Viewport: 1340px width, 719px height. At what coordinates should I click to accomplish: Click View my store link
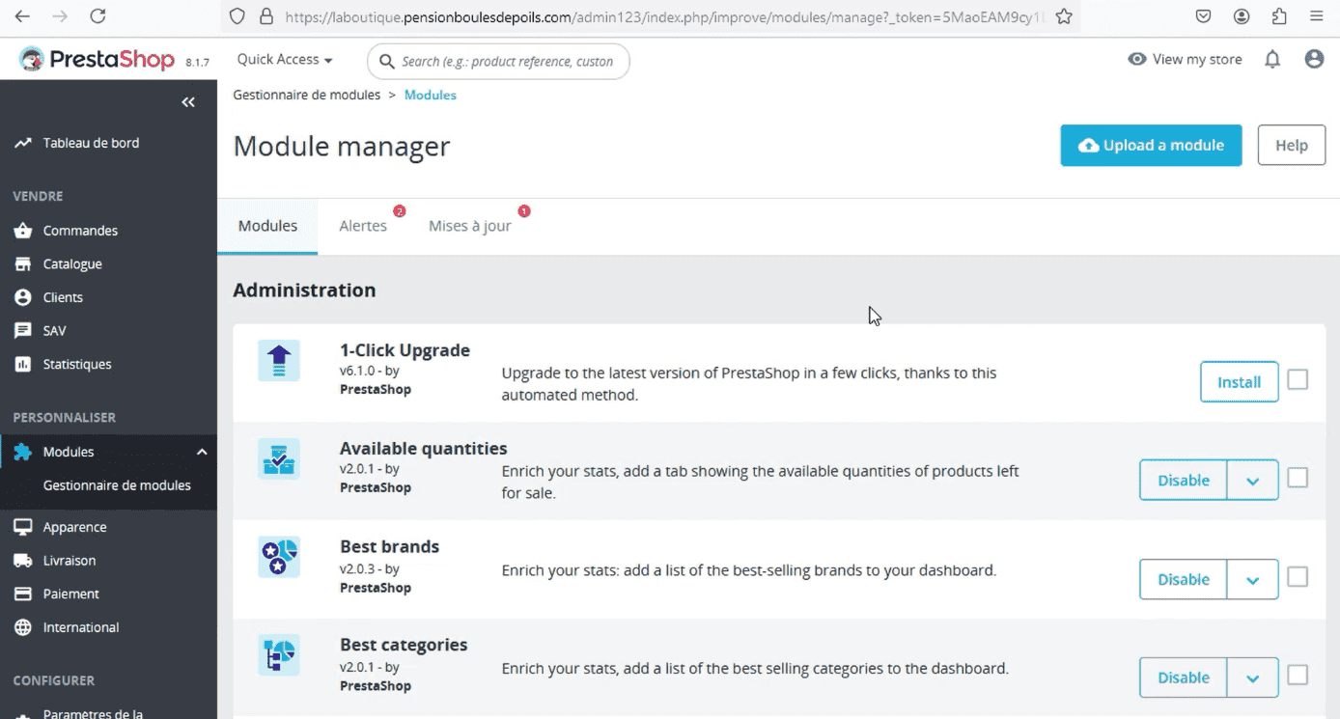click(1186, 60)
